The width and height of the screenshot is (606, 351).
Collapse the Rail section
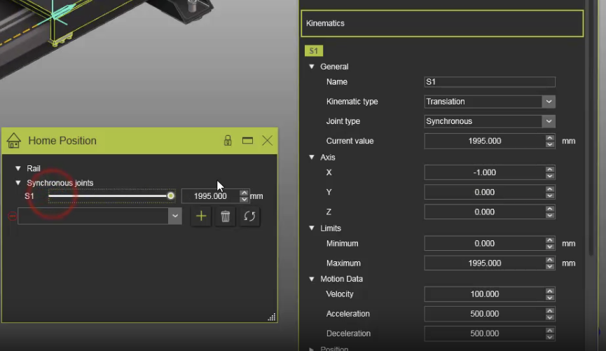18,169
